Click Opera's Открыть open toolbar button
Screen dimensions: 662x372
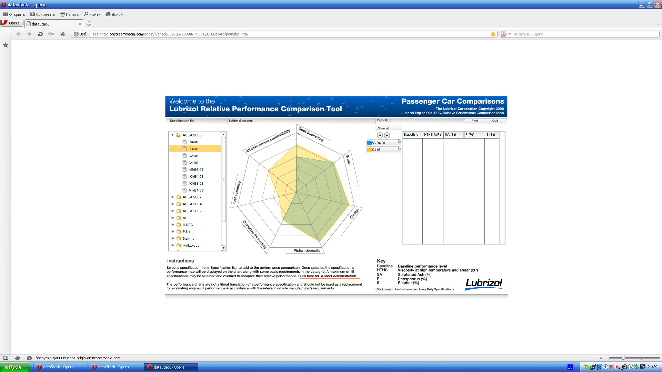14,14
